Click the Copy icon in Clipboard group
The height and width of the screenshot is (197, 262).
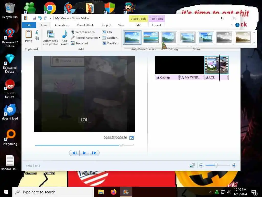click(x=37, y=38)
